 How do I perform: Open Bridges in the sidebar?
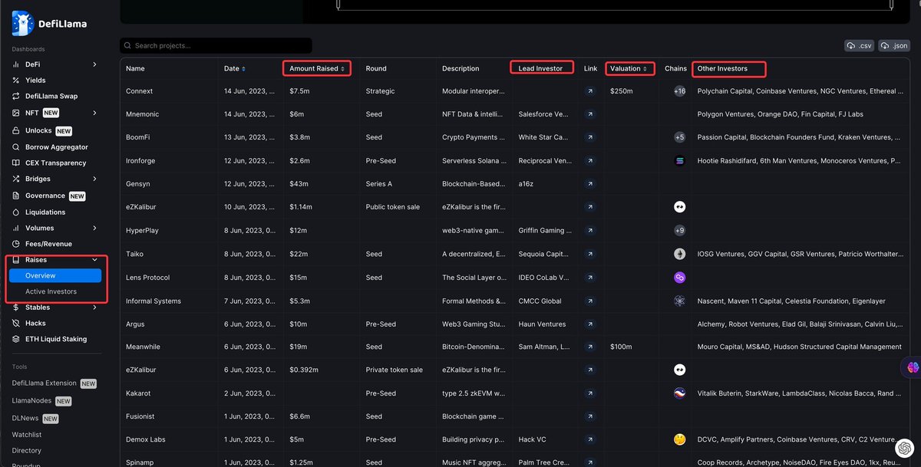point(38,179)
